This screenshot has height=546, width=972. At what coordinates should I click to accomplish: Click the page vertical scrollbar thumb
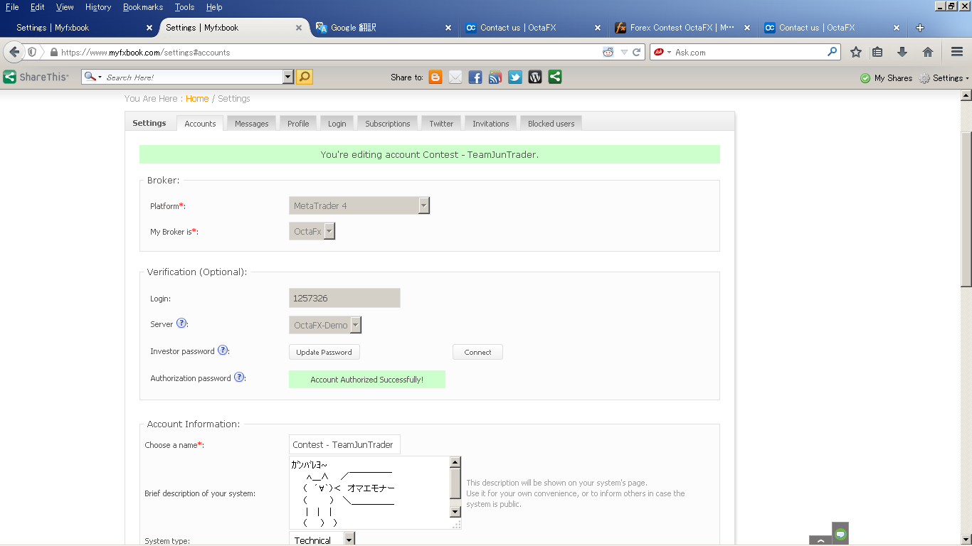click(x=966, y=210)
